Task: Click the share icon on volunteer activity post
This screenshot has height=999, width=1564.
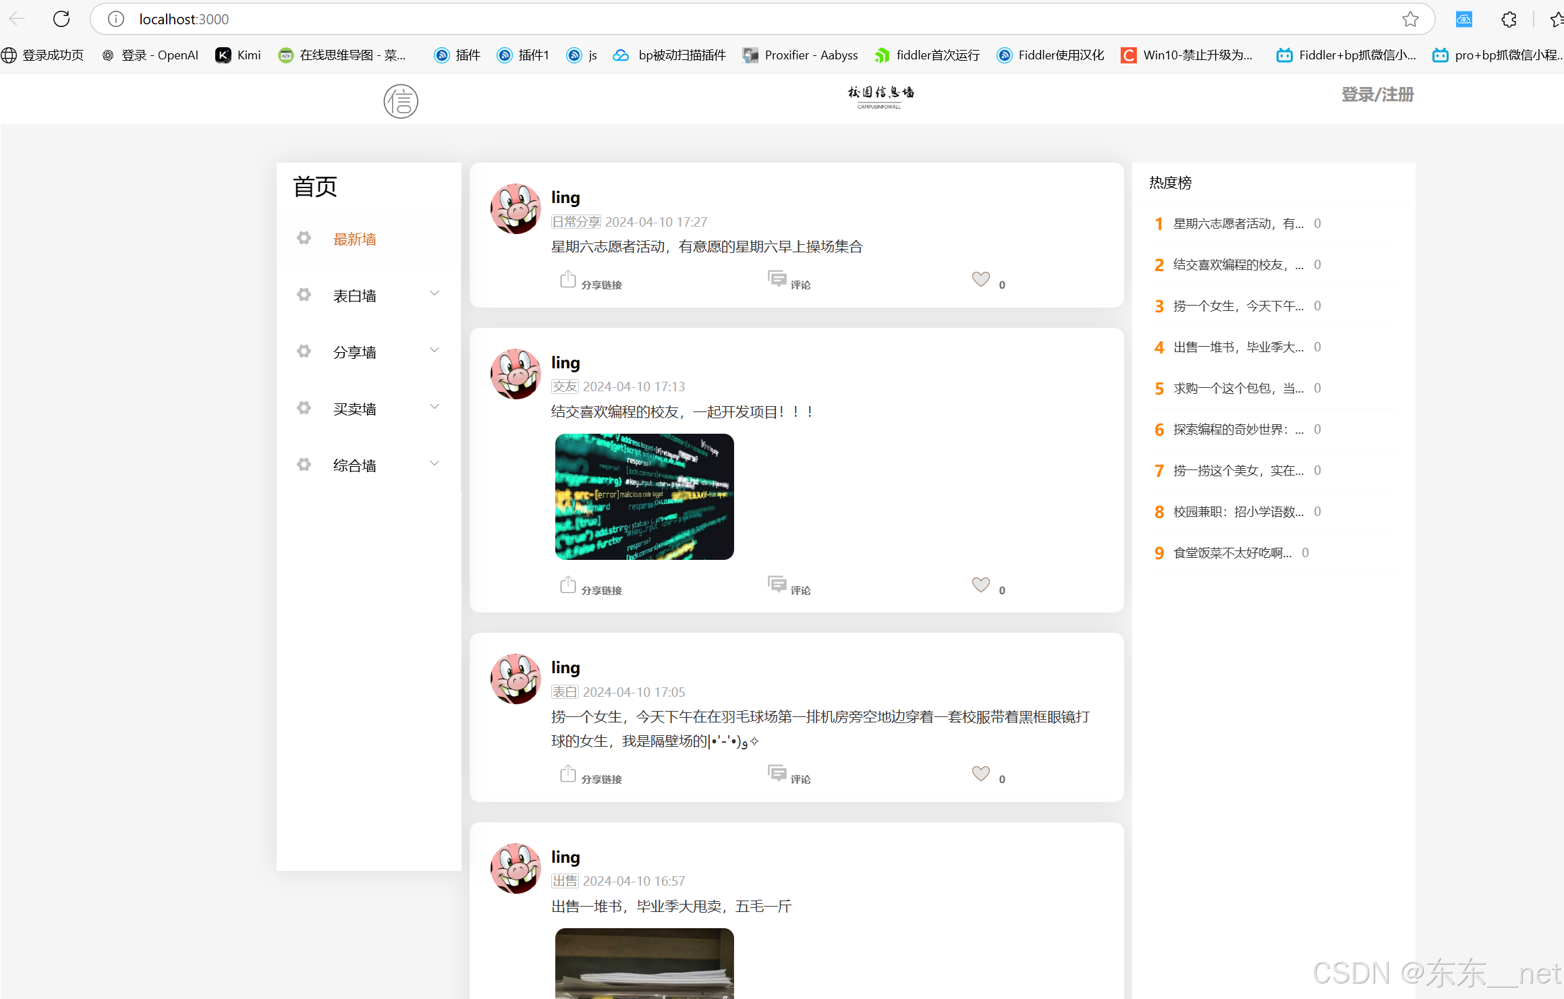Action: click(568, 279)
